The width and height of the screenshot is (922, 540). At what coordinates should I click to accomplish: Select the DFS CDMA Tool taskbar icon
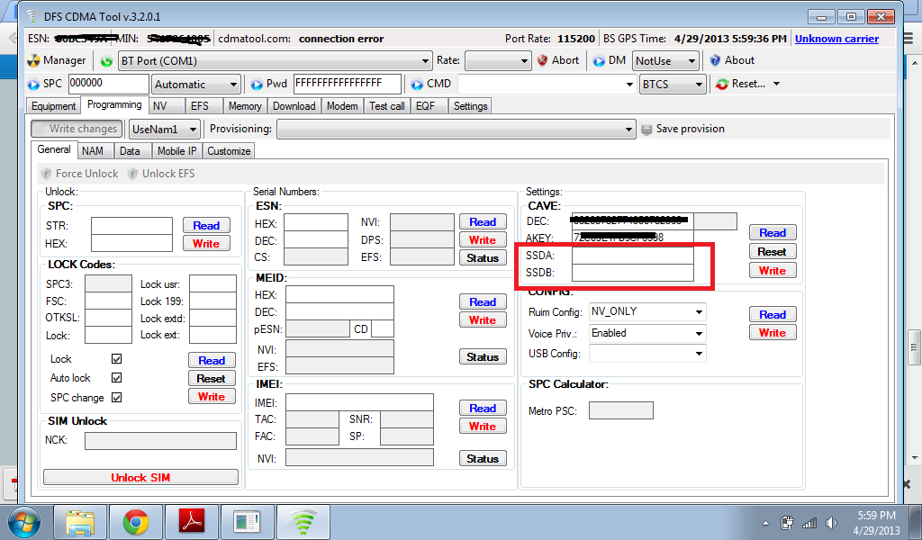point(303,522)
